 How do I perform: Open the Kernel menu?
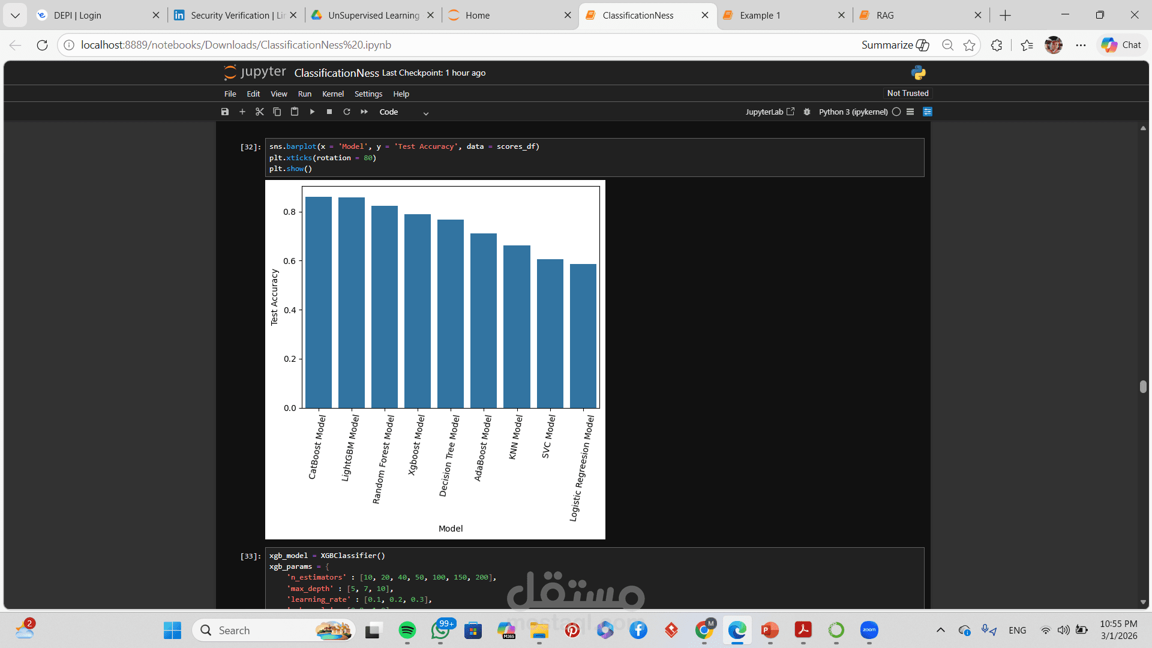[x=332, y=94]
